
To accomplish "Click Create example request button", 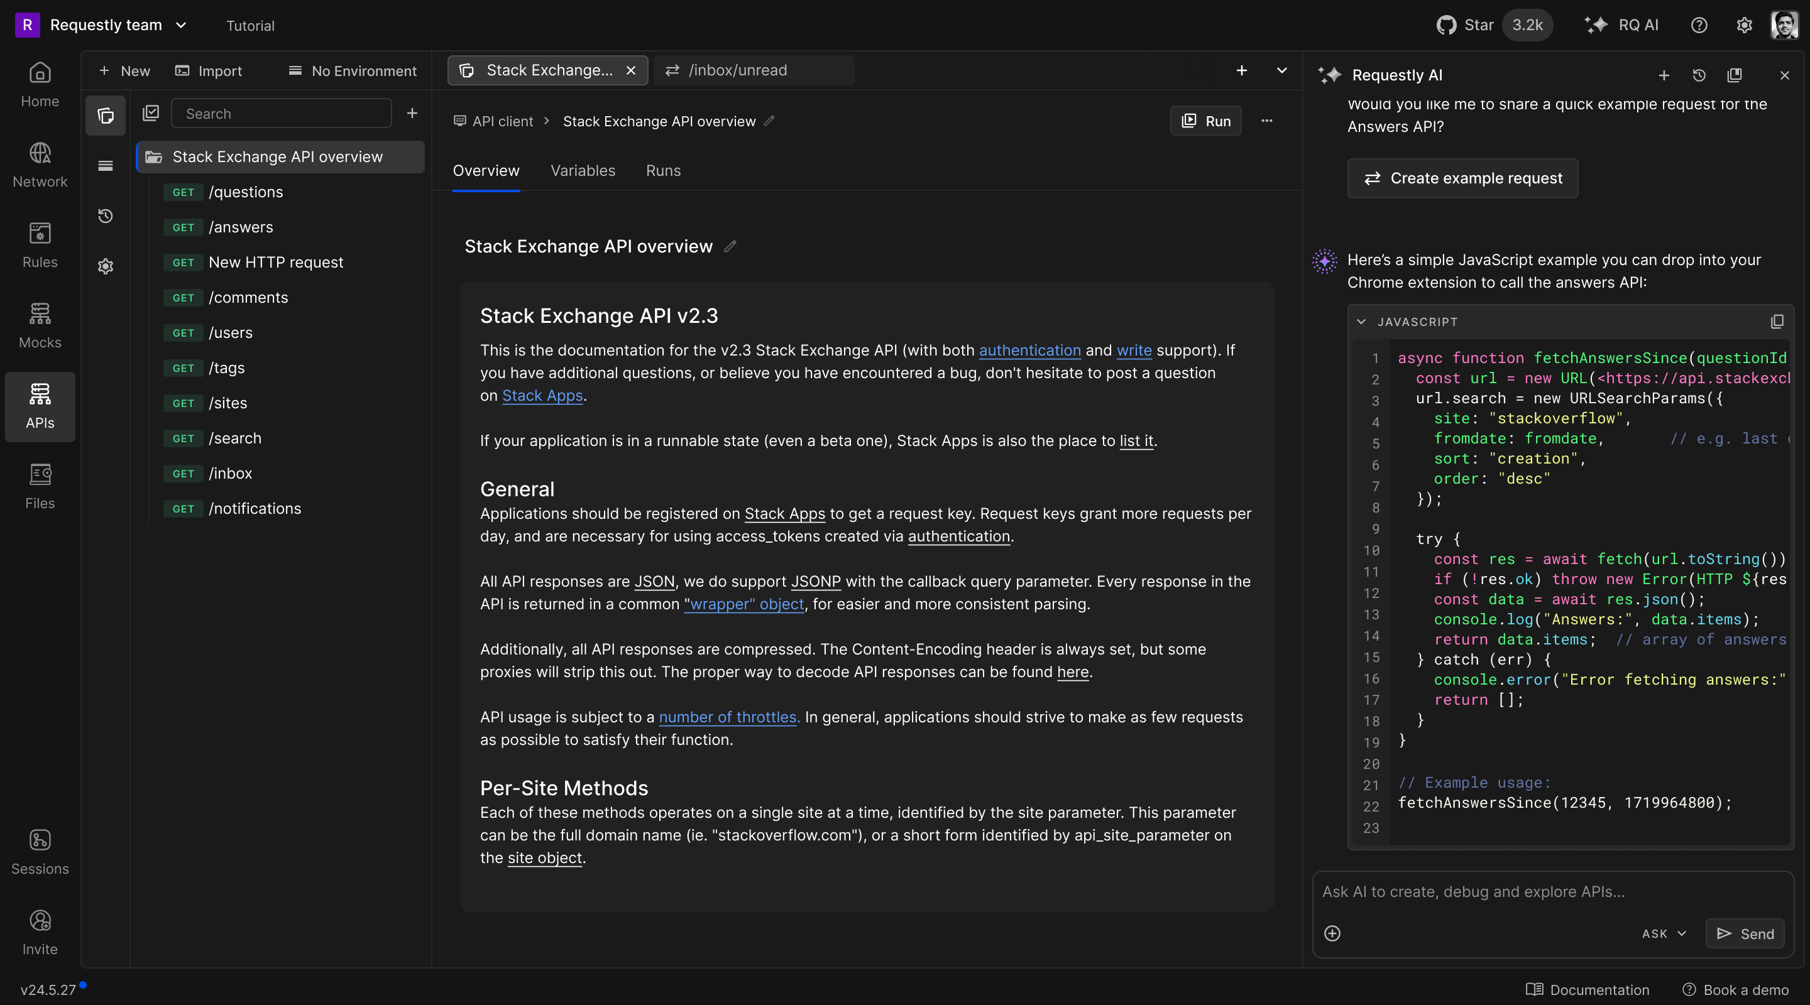I will 1462,178.
